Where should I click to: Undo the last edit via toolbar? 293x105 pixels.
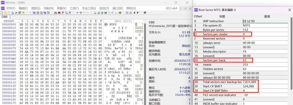point(30,13)
